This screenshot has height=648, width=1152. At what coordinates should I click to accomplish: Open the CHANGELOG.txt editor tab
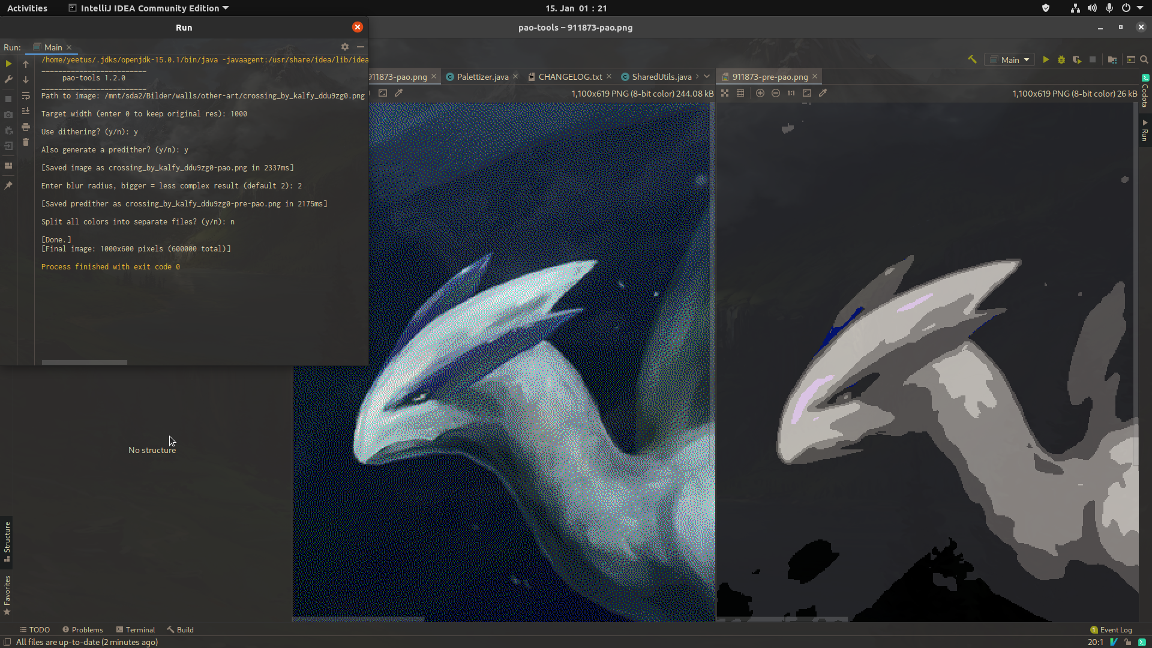pos(569,77)
